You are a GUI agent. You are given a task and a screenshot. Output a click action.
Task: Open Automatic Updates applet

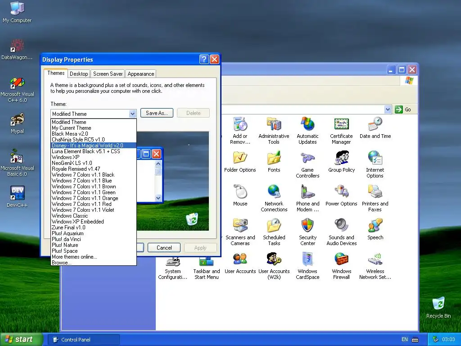307,130
